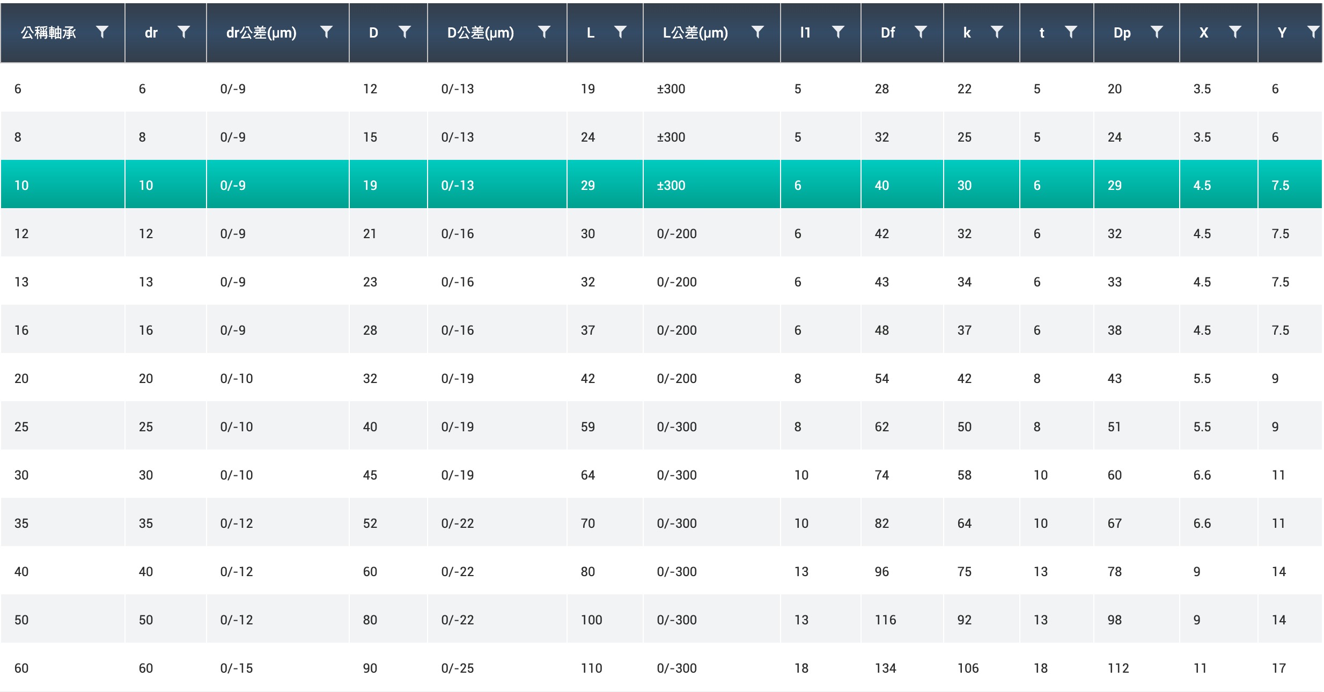Viewport: 1324px width, 692px height.
Task: Click the dr公差(μm) header text
Action: click(x=261, y=33)
